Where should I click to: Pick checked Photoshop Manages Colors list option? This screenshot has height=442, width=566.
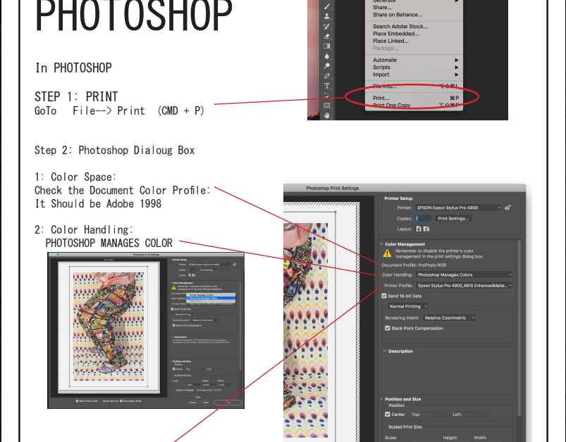(211, 298)
